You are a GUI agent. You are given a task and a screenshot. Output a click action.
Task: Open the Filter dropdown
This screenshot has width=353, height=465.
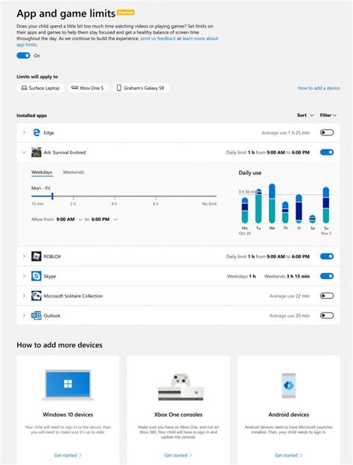[328, 115]
